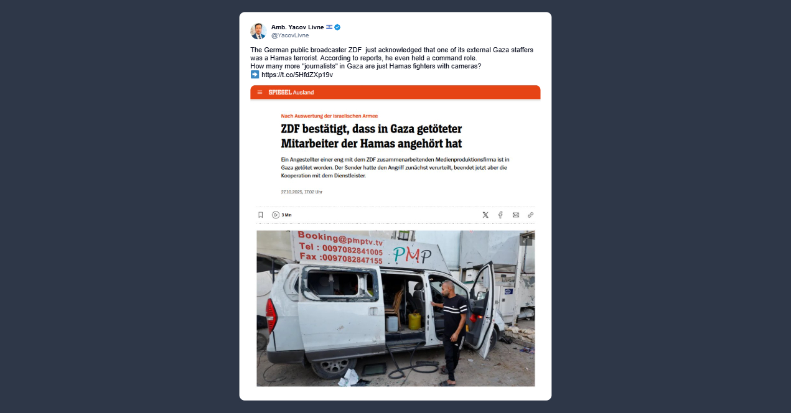Click the Amb. Yacov Livne display name
Viewport: 791px width, 413px height.
pyautogui.click(x=297, y=27)
